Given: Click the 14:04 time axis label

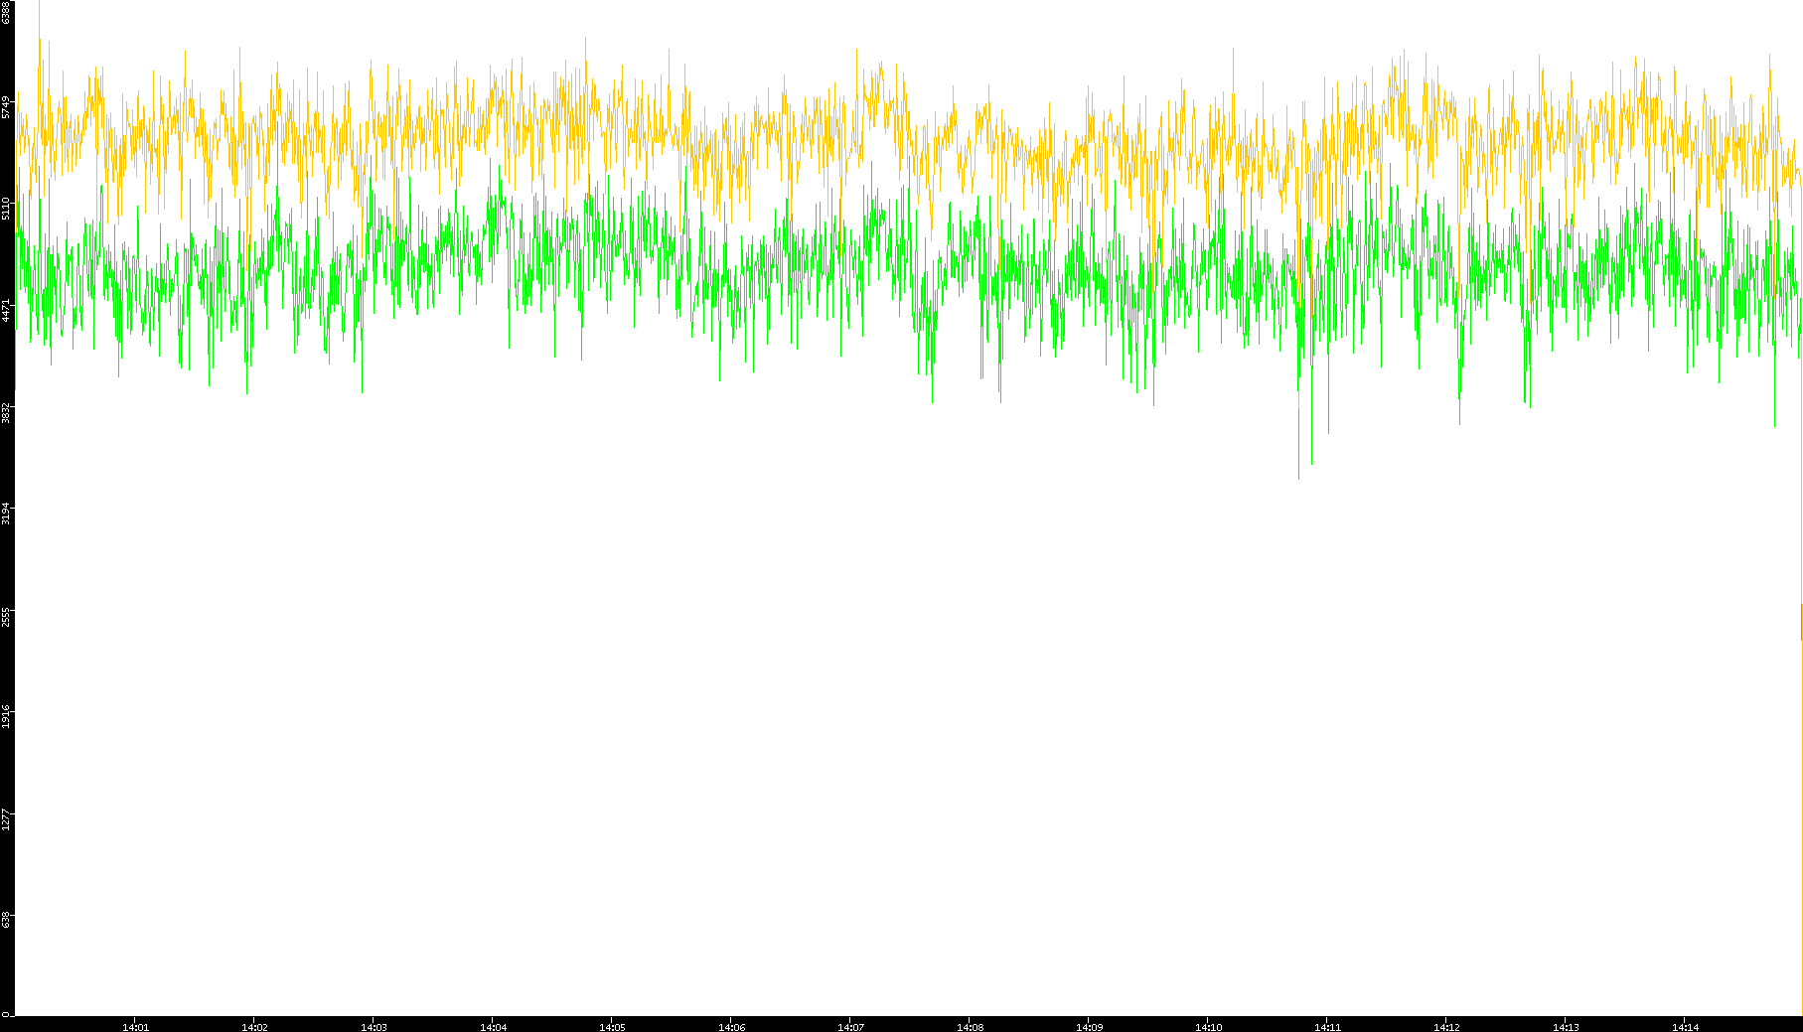Looking at the screenshot, I should [x=493, y=1026].
